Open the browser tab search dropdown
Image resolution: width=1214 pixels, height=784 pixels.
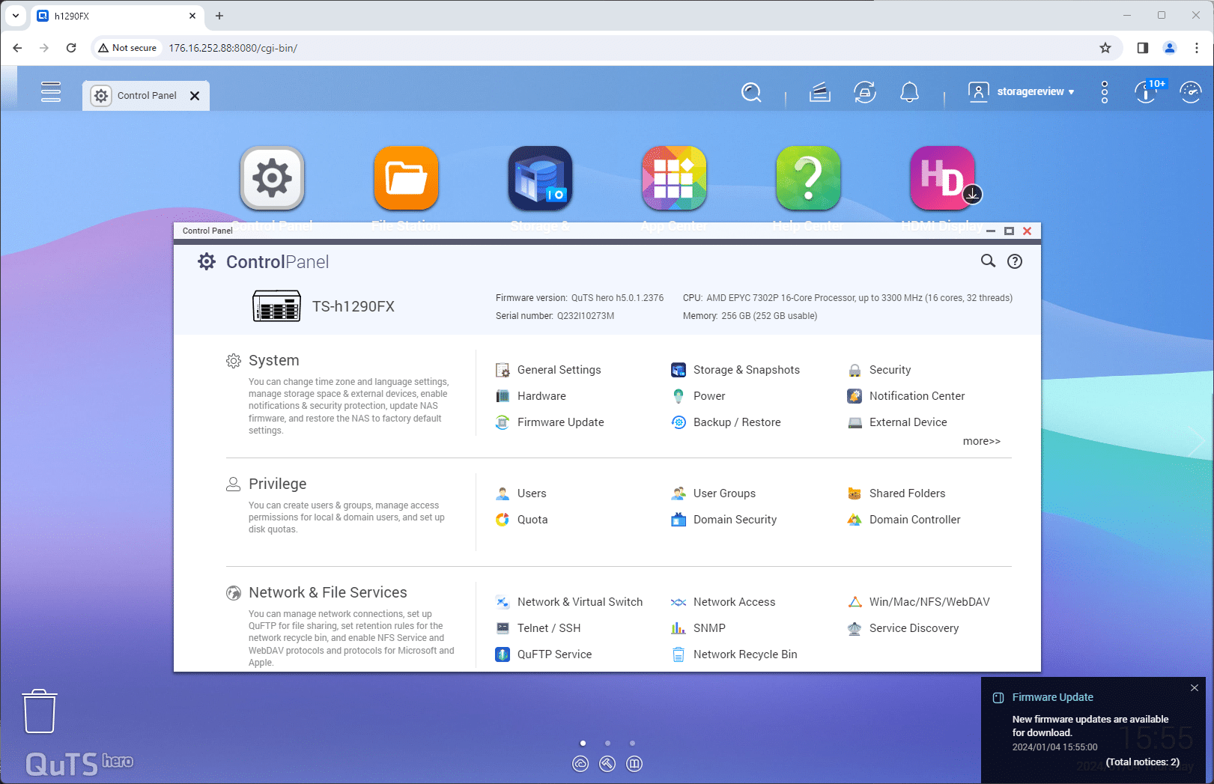point(15,16)
